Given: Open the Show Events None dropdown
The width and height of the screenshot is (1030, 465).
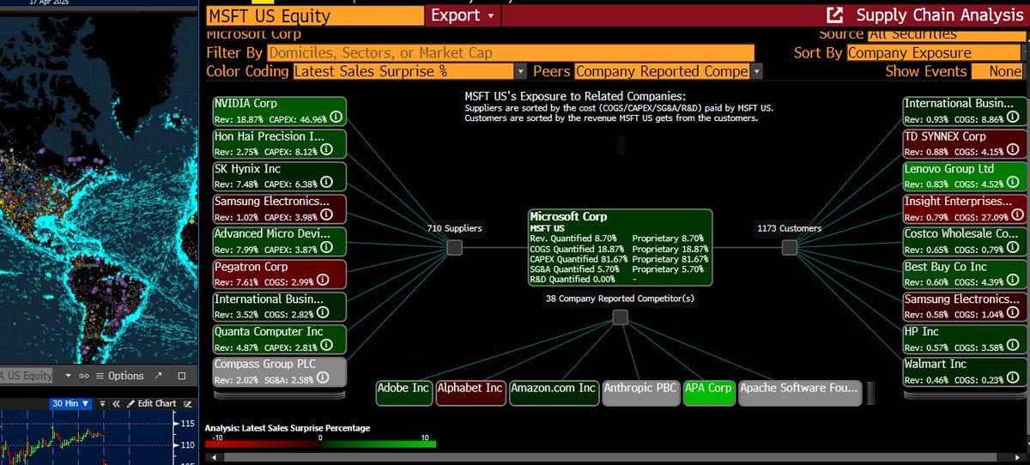Looking at the screenshot, I should pos(1000,72).
